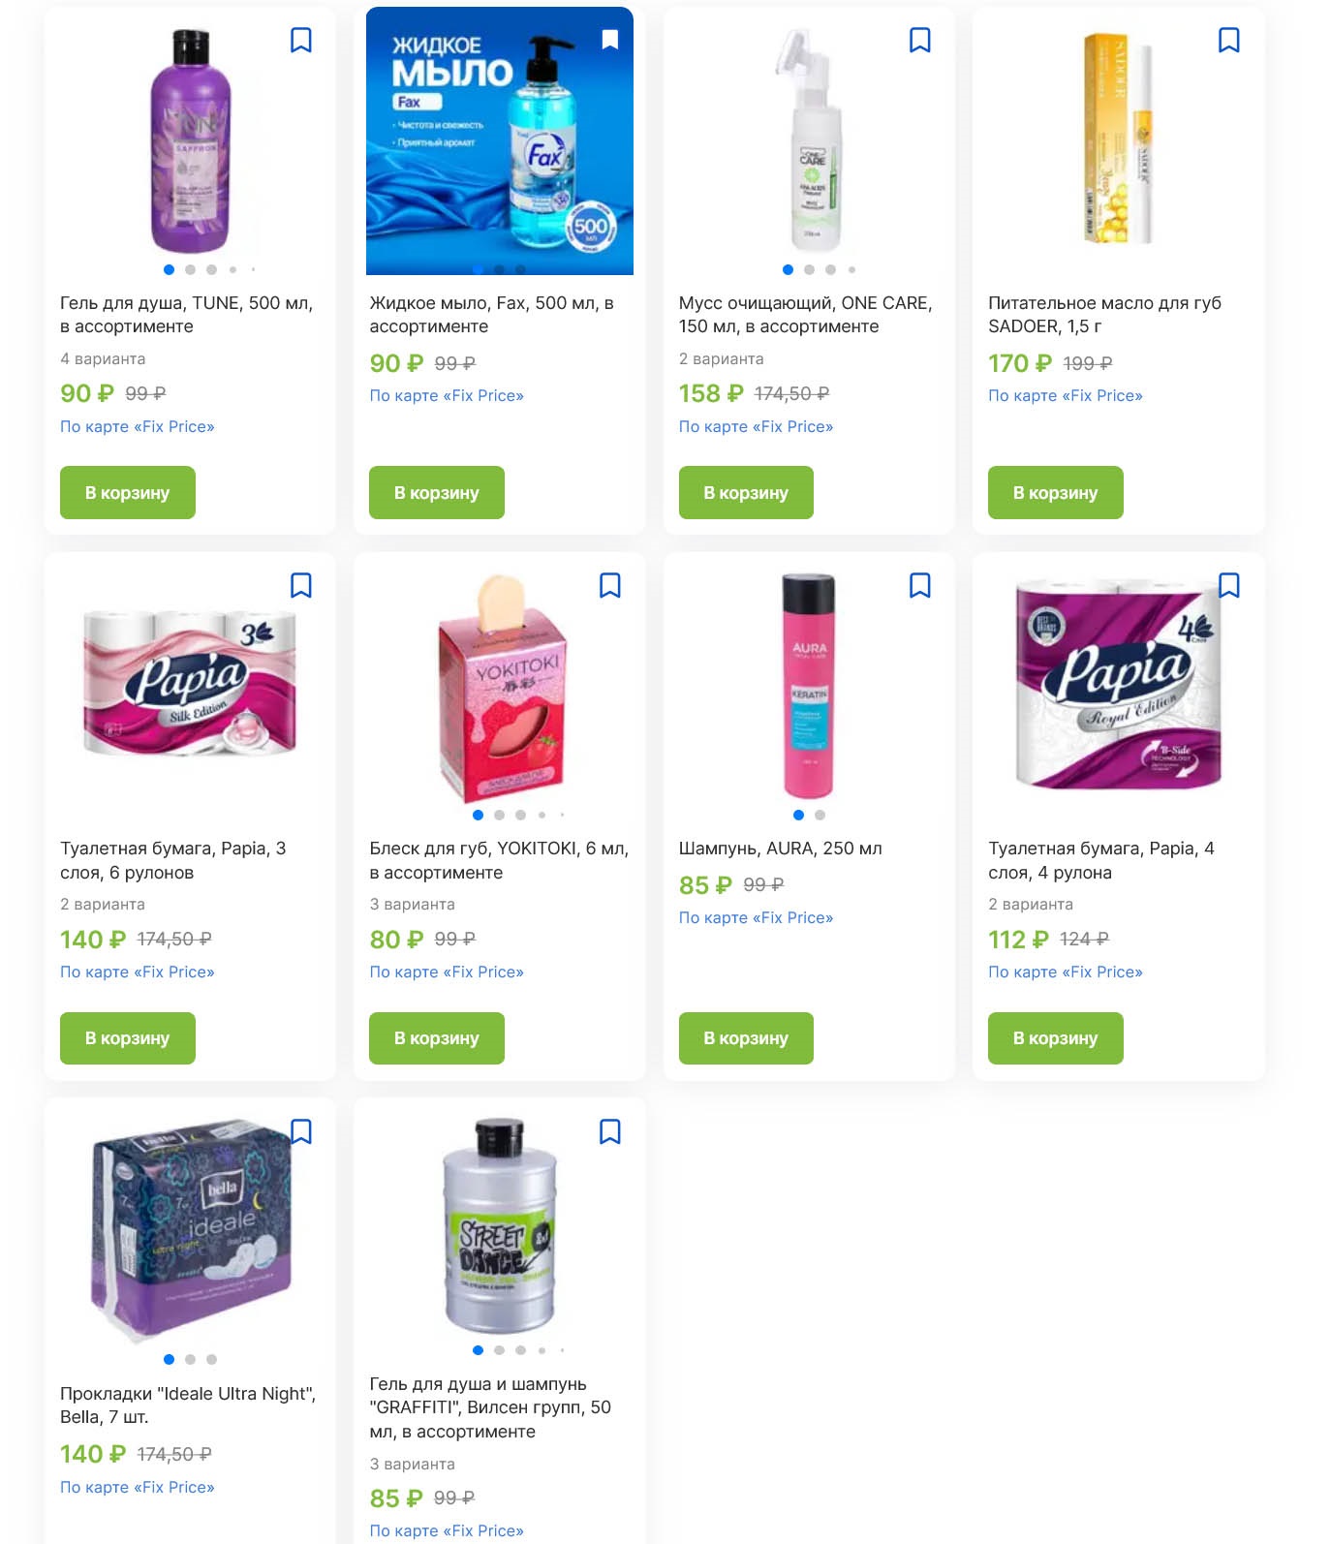This screenshot has width=1331, height=1544.
Task: Bookmark Papia 3-layer toilet paper
Action: (x=301, y=585)
